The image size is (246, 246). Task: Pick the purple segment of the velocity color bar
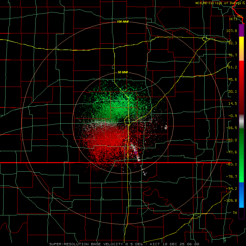241,30
